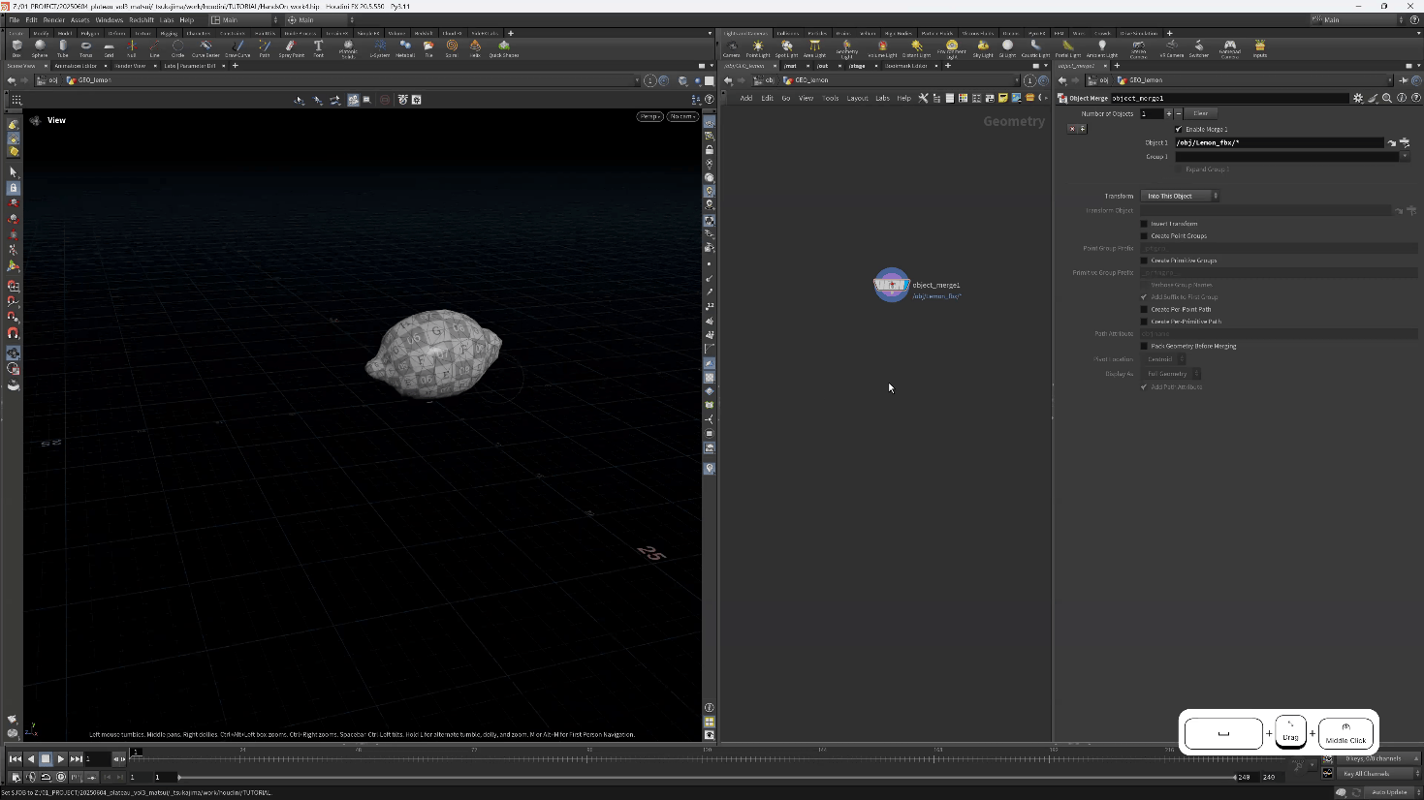Open the Transform 'Into This Object' dropdown

1180,196
